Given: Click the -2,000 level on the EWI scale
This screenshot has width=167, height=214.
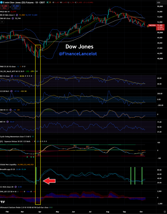Looking at the screenshot, I should [x=160, y=204].
